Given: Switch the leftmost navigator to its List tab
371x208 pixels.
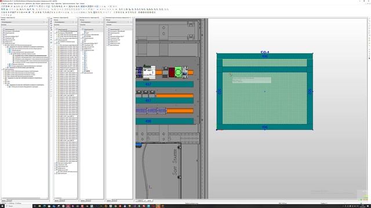Looking at the screenshot, I should [9, 200].
